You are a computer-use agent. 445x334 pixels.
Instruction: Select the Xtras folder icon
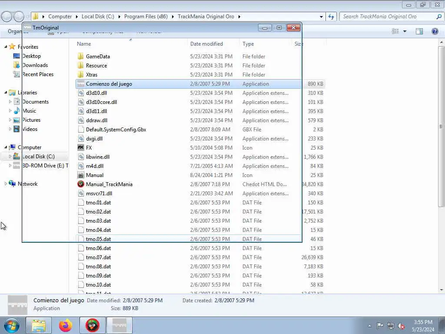(x=80, y=74)
